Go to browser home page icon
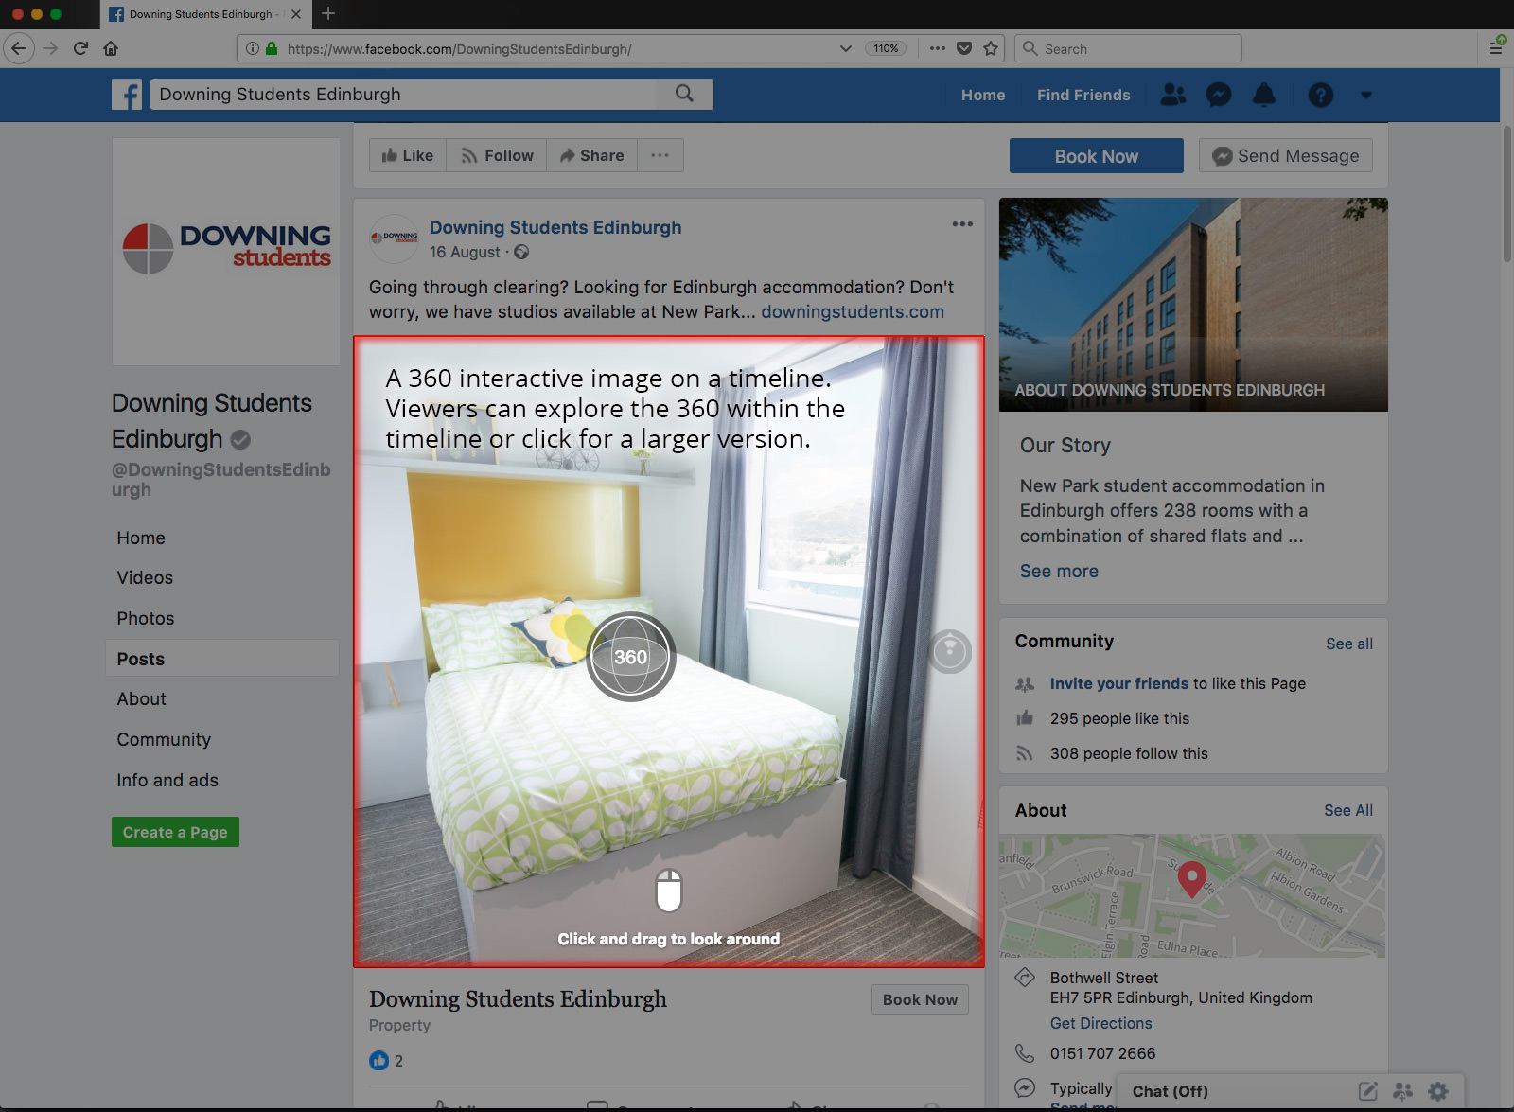Screen dimensions: 1514x1112 [x=111, y=48]
